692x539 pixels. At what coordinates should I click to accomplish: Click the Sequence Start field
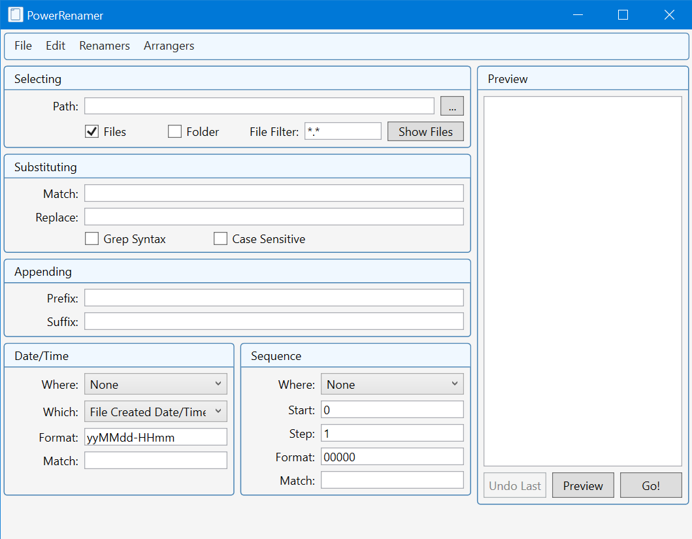pos(392,410)
